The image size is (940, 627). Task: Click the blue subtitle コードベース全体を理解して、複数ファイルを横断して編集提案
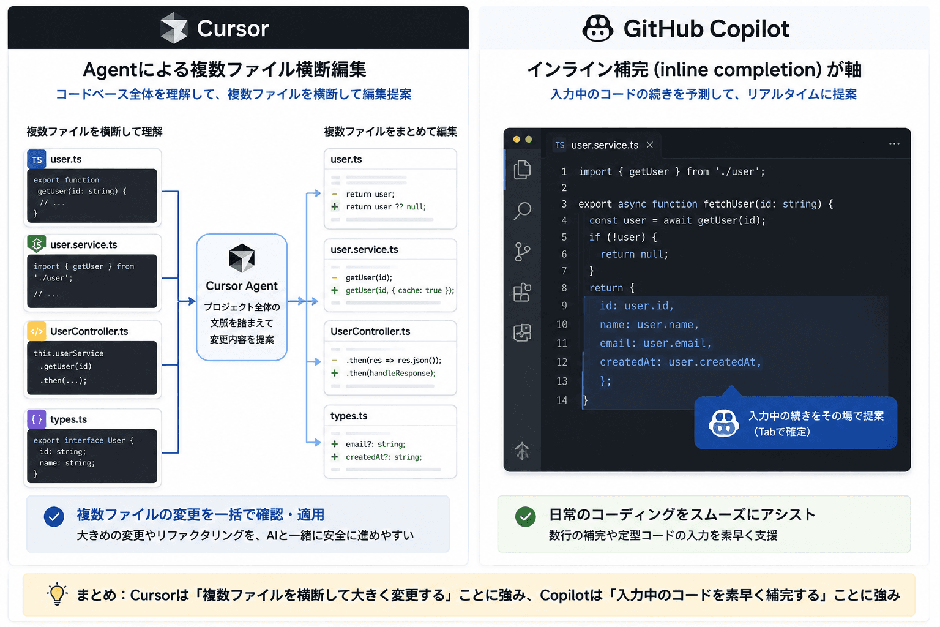click(234, 94)
